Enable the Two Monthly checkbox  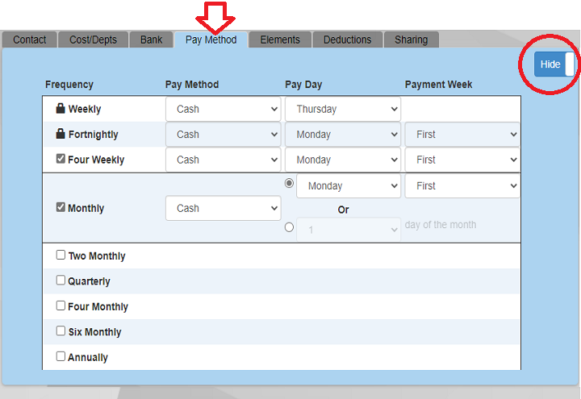pos(61,256)
